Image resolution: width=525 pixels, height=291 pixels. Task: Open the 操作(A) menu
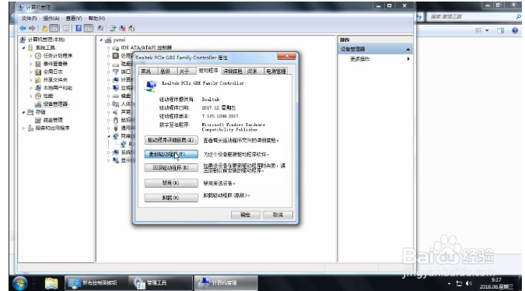click(51, 18)
